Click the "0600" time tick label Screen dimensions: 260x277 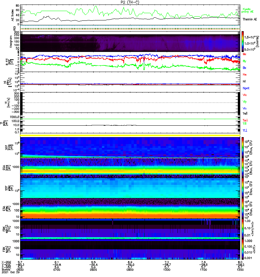point(20,270)
